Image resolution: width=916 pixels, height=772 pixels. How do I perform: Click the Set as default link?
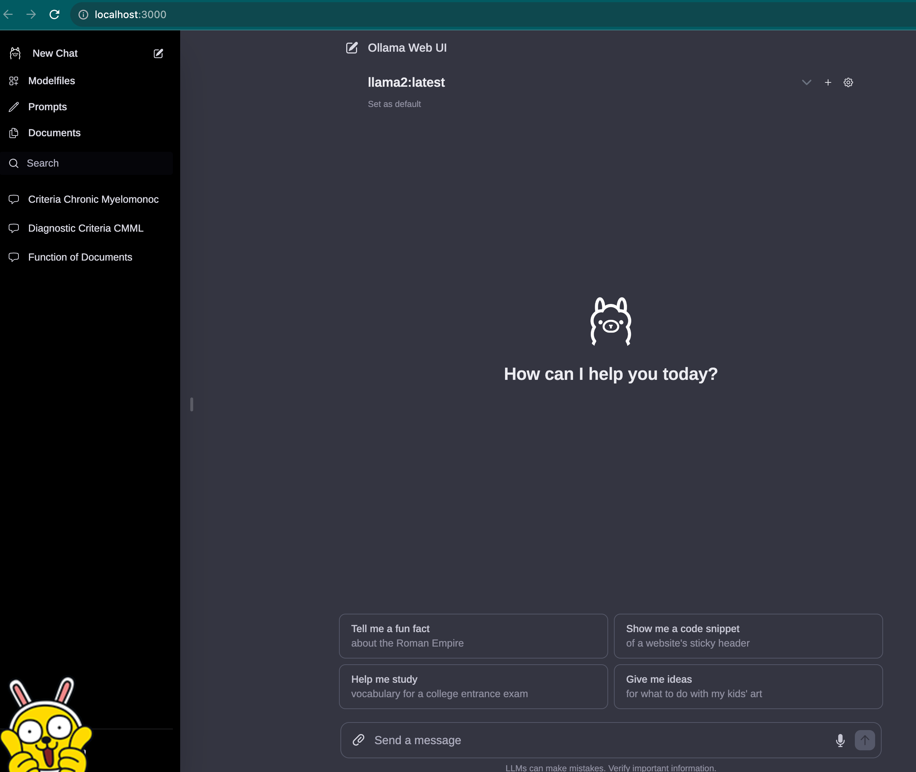click(394, 104)
